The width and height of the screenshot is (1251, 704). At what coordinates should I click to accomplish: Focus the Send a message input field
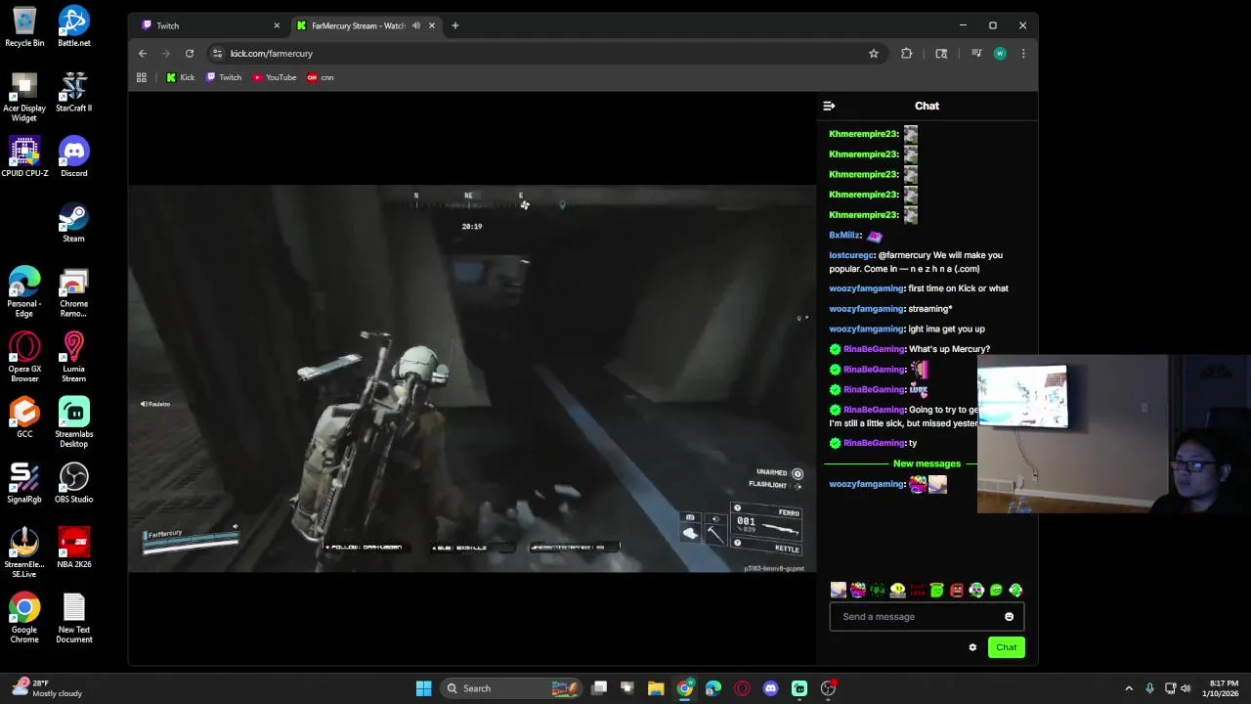(927, 617)
